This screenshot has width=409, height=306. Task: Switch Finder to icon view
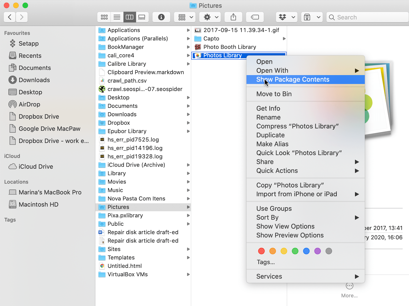tap(104, 17)
